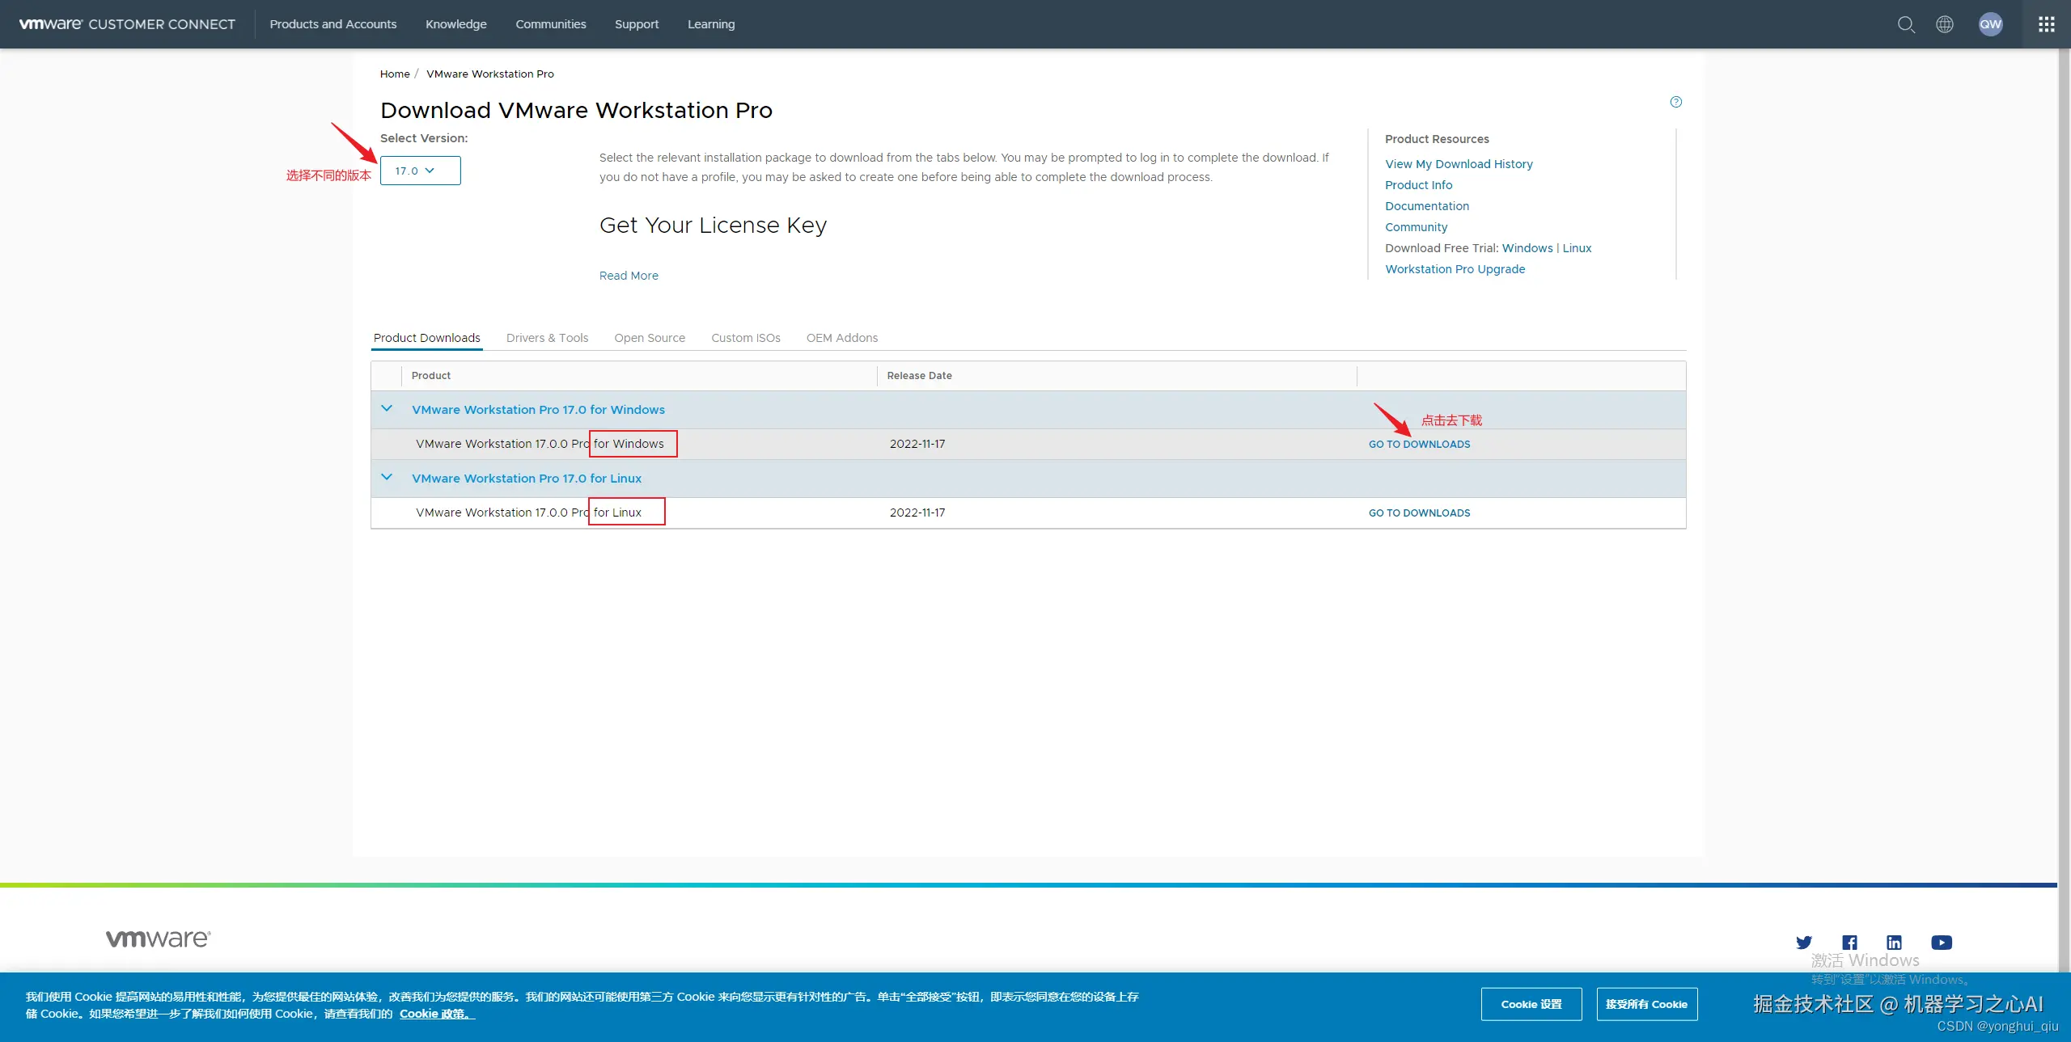This screenshot has height=1042, width=2071.
Task: Click the accept all Cookie button
Action: (1646, 1004)
